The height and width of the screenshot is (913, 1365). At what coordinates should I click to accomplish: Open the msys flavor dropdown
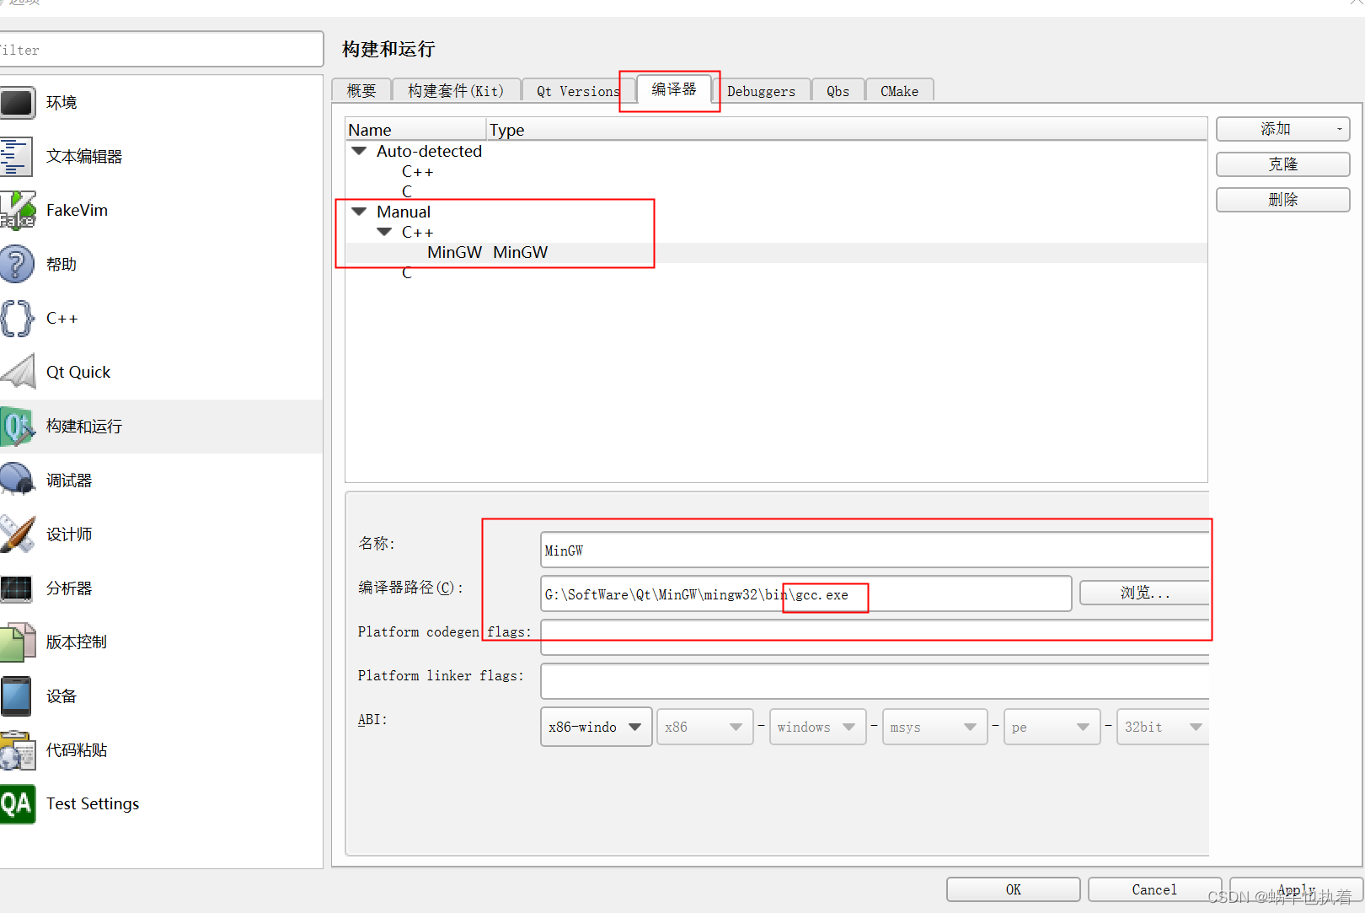(934, 727)
